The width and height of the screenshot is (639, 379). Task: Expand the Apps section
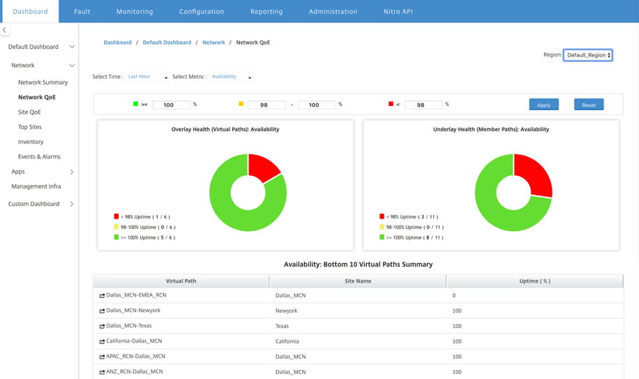[x=72, y=172]
